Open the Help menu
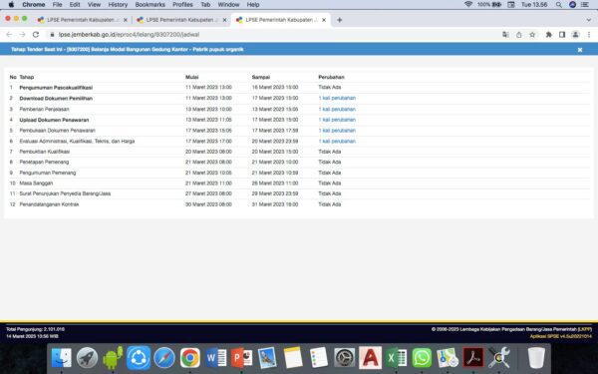 [x=253, y=5]
